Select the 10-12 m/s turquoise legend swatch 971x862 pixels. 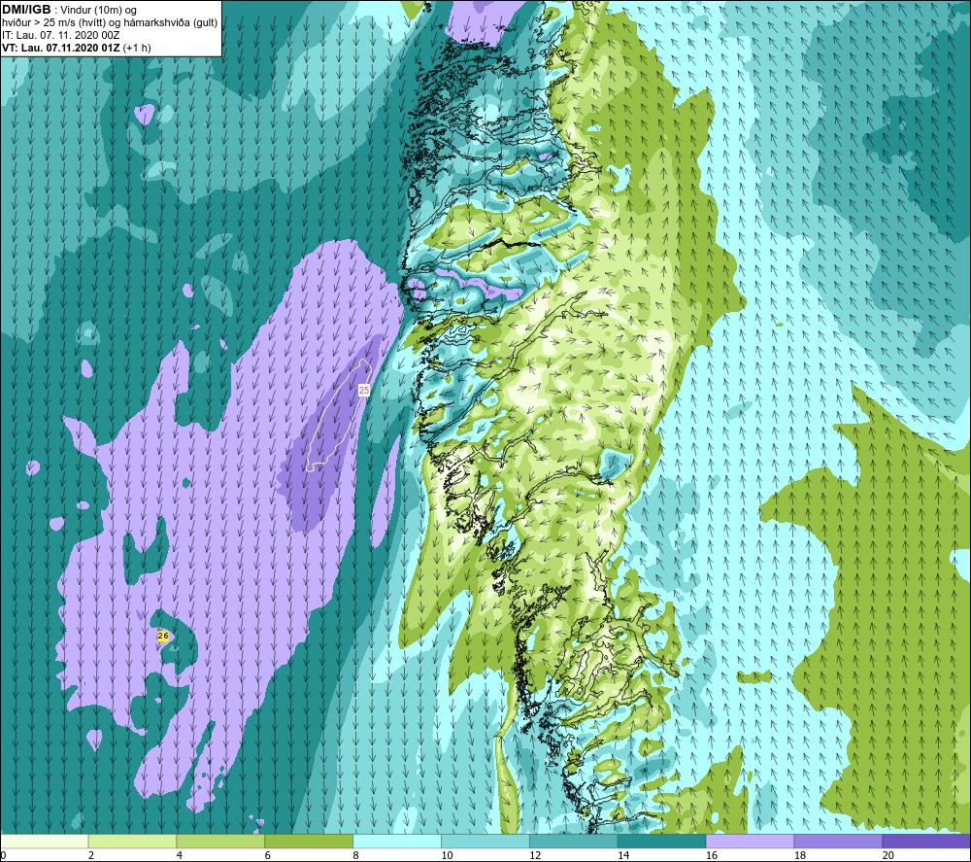pos(485,841)
